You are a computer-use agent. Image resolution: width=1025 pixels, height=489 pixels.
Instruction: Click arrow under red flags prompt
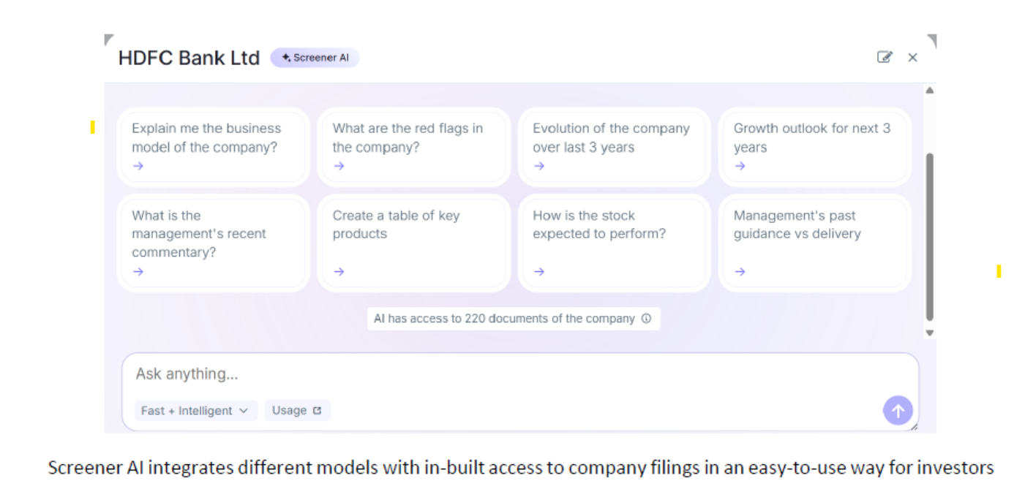[x=339, y=166]
